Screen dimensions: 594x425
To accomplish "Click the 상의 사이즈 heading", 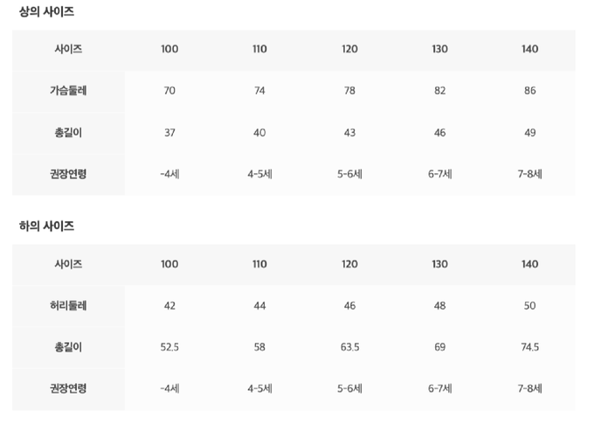I will pos(46,12).
